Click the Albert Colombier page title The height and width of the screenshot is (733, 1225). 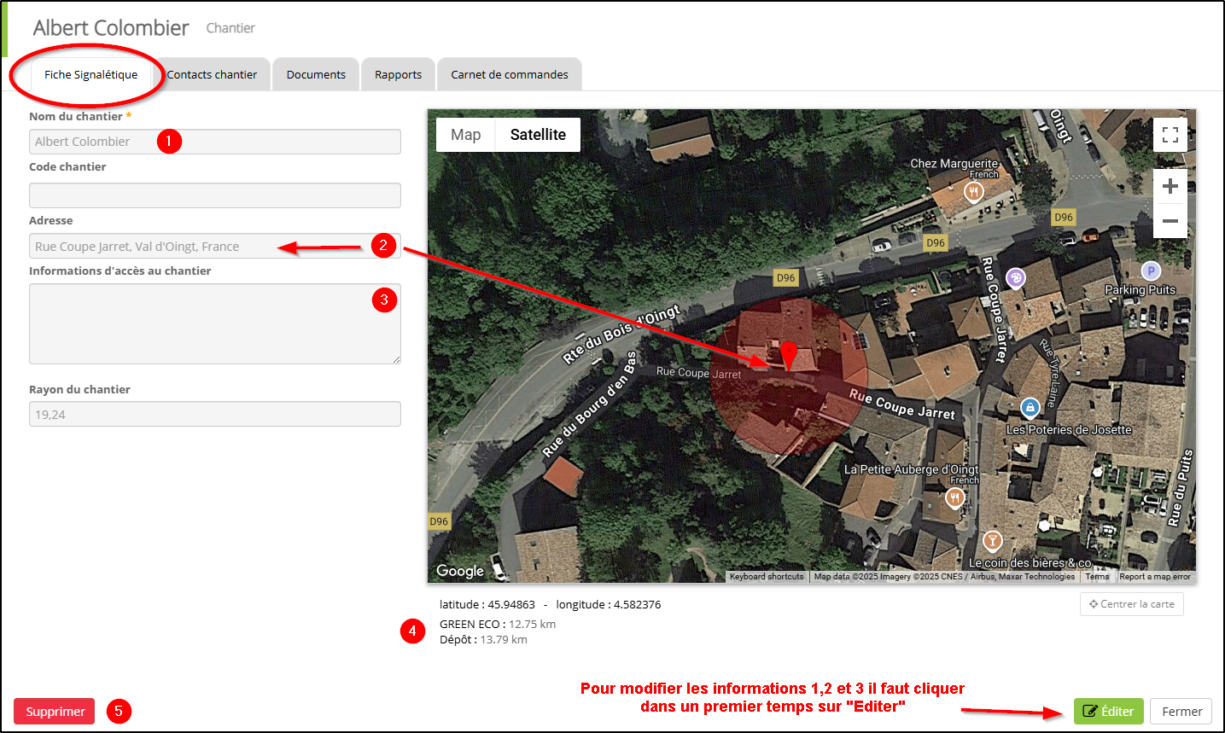(111, 28)
